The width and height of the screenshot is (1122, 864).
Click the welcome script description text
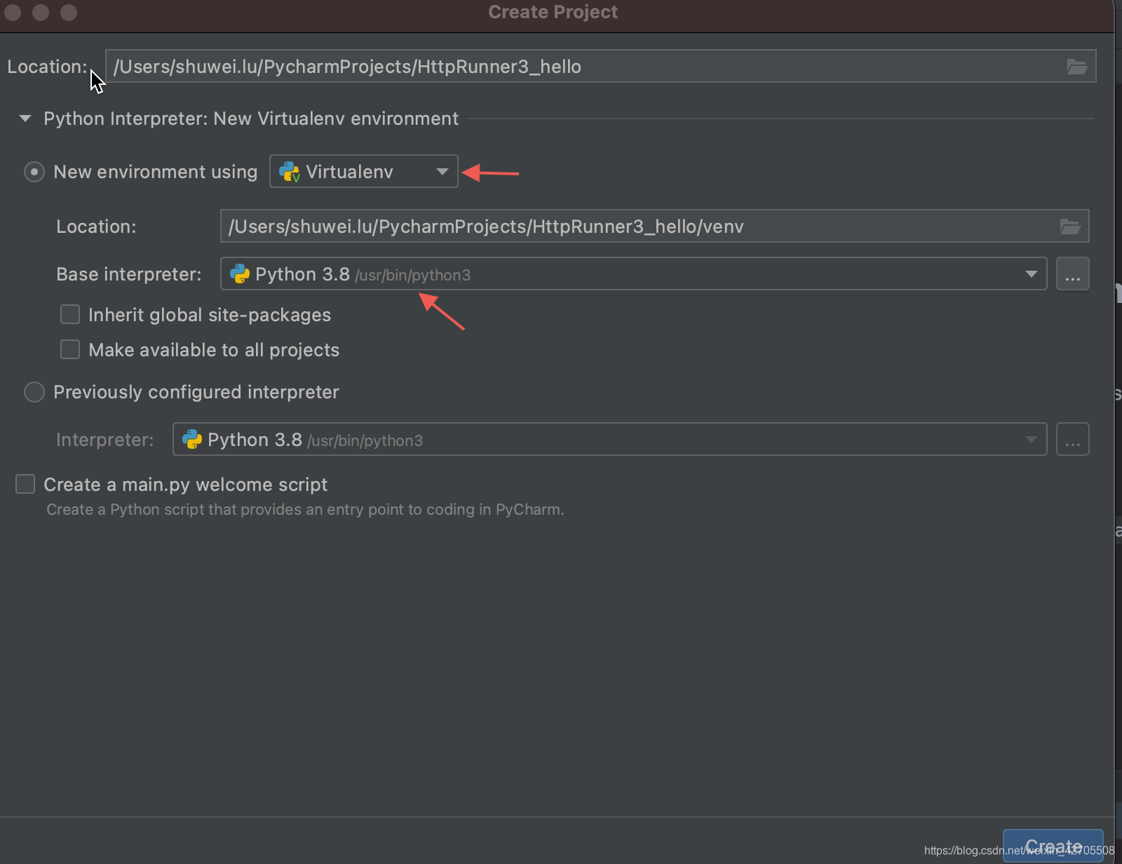point(305,510)
